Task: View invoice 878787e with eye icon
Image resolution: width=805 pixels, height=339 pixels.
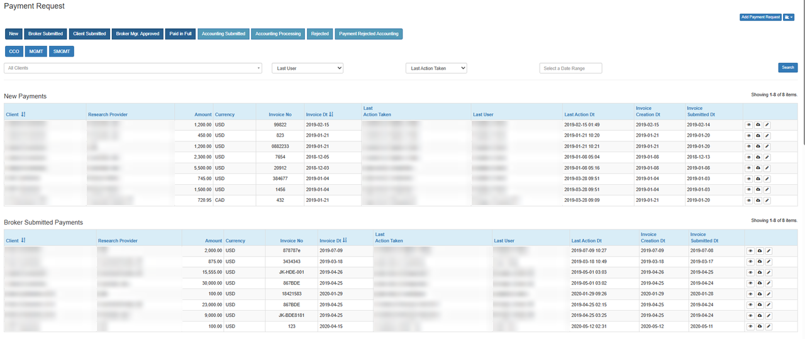Action: [750, 251]
